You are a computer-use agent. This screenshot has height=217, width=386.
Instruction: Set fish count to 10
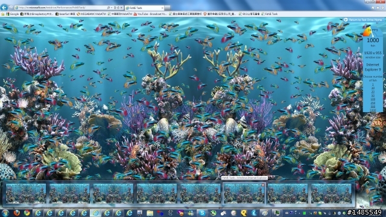coord(373,88)
